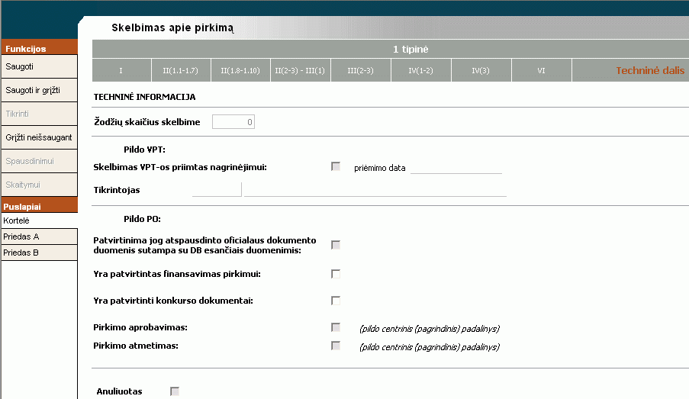689x399 pixels.
Task: Check Yra patvirtintas finansavimas pirkimui
Action: [336, 274]
